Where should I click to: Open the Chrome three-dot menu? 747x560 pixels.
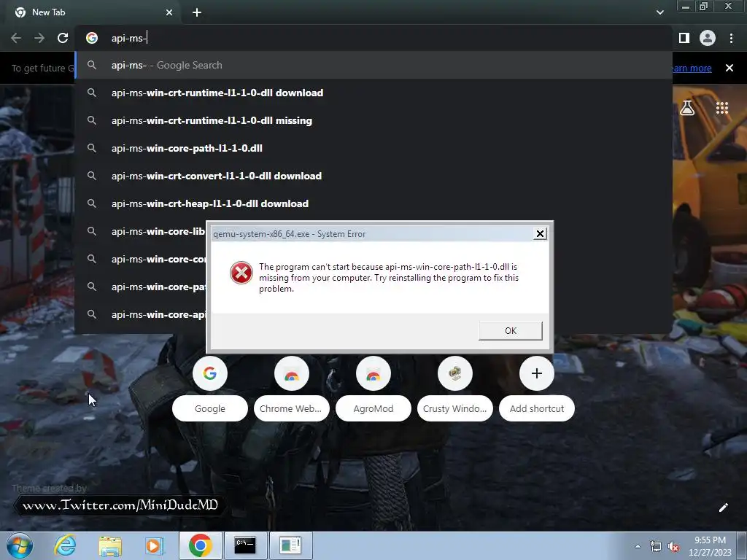[x=731, y=38]
